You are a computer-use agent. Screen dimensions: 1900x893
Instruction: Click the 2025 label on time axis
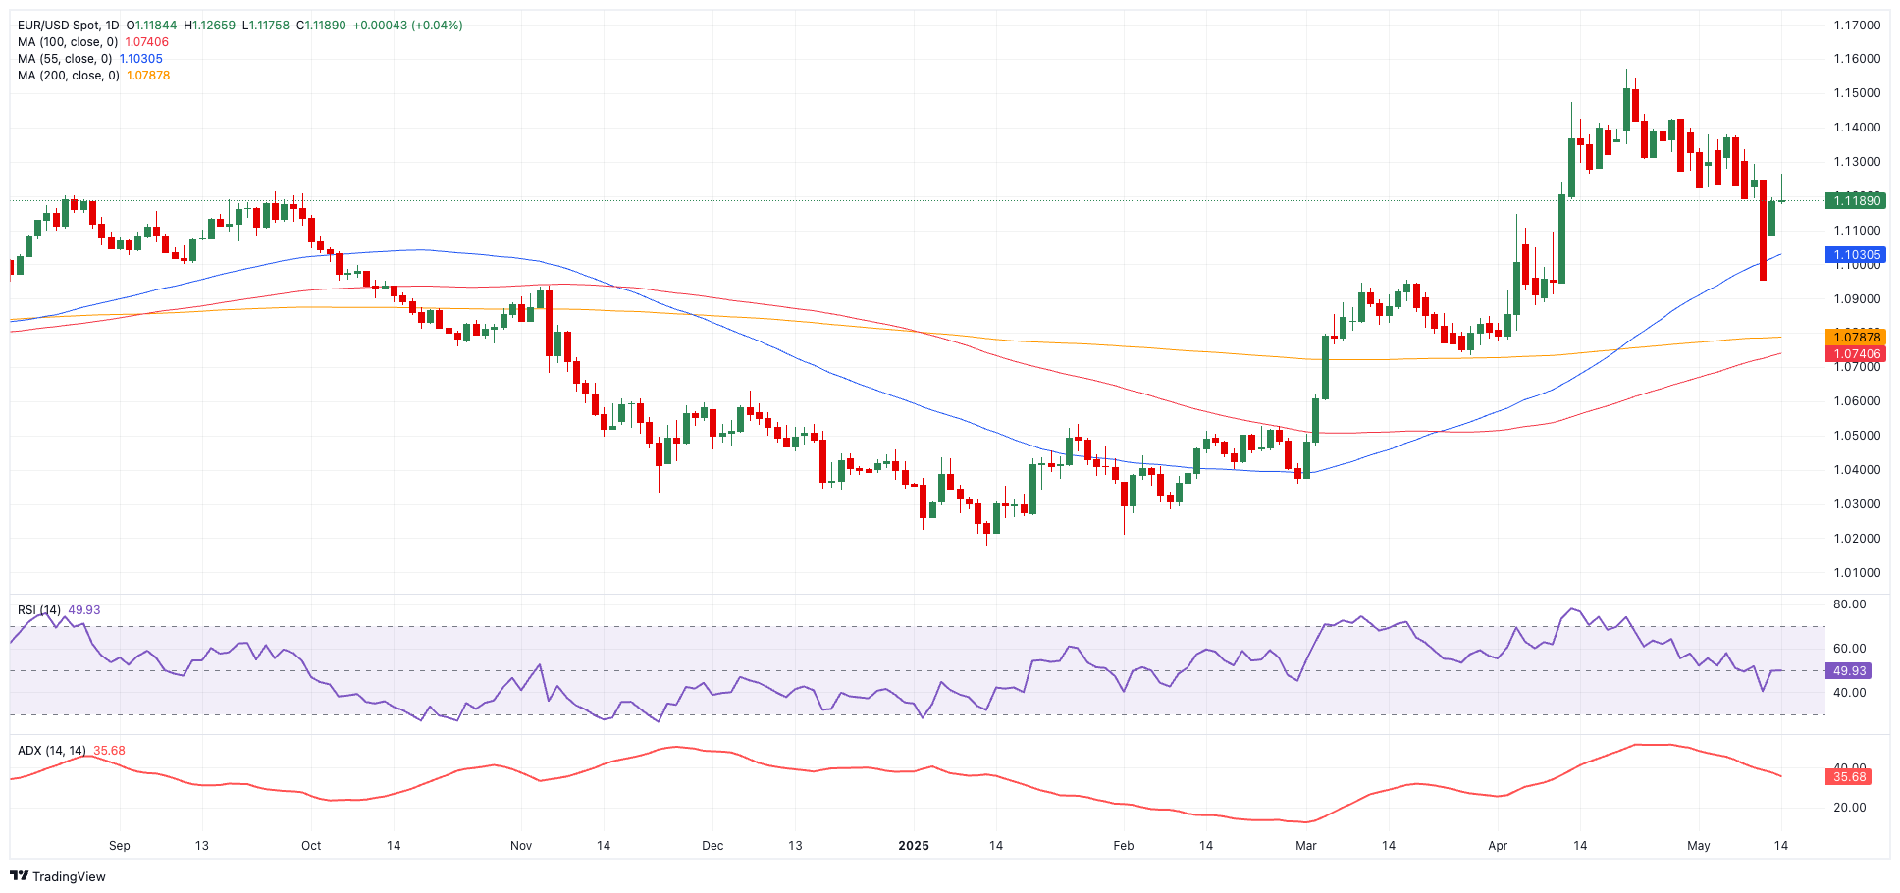click(x=914, y=846)
